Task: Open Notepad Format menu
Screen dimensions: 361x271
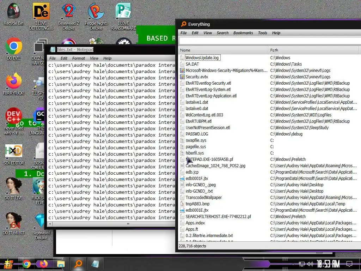Action: [x=79, y=58]
